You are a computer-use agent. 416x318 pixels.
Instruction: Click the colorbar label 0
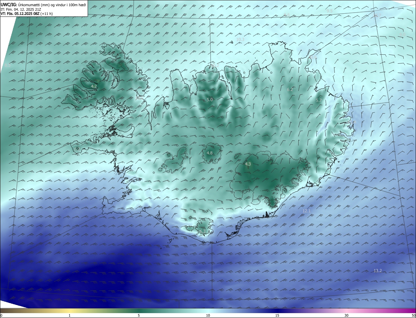(1, 315)
